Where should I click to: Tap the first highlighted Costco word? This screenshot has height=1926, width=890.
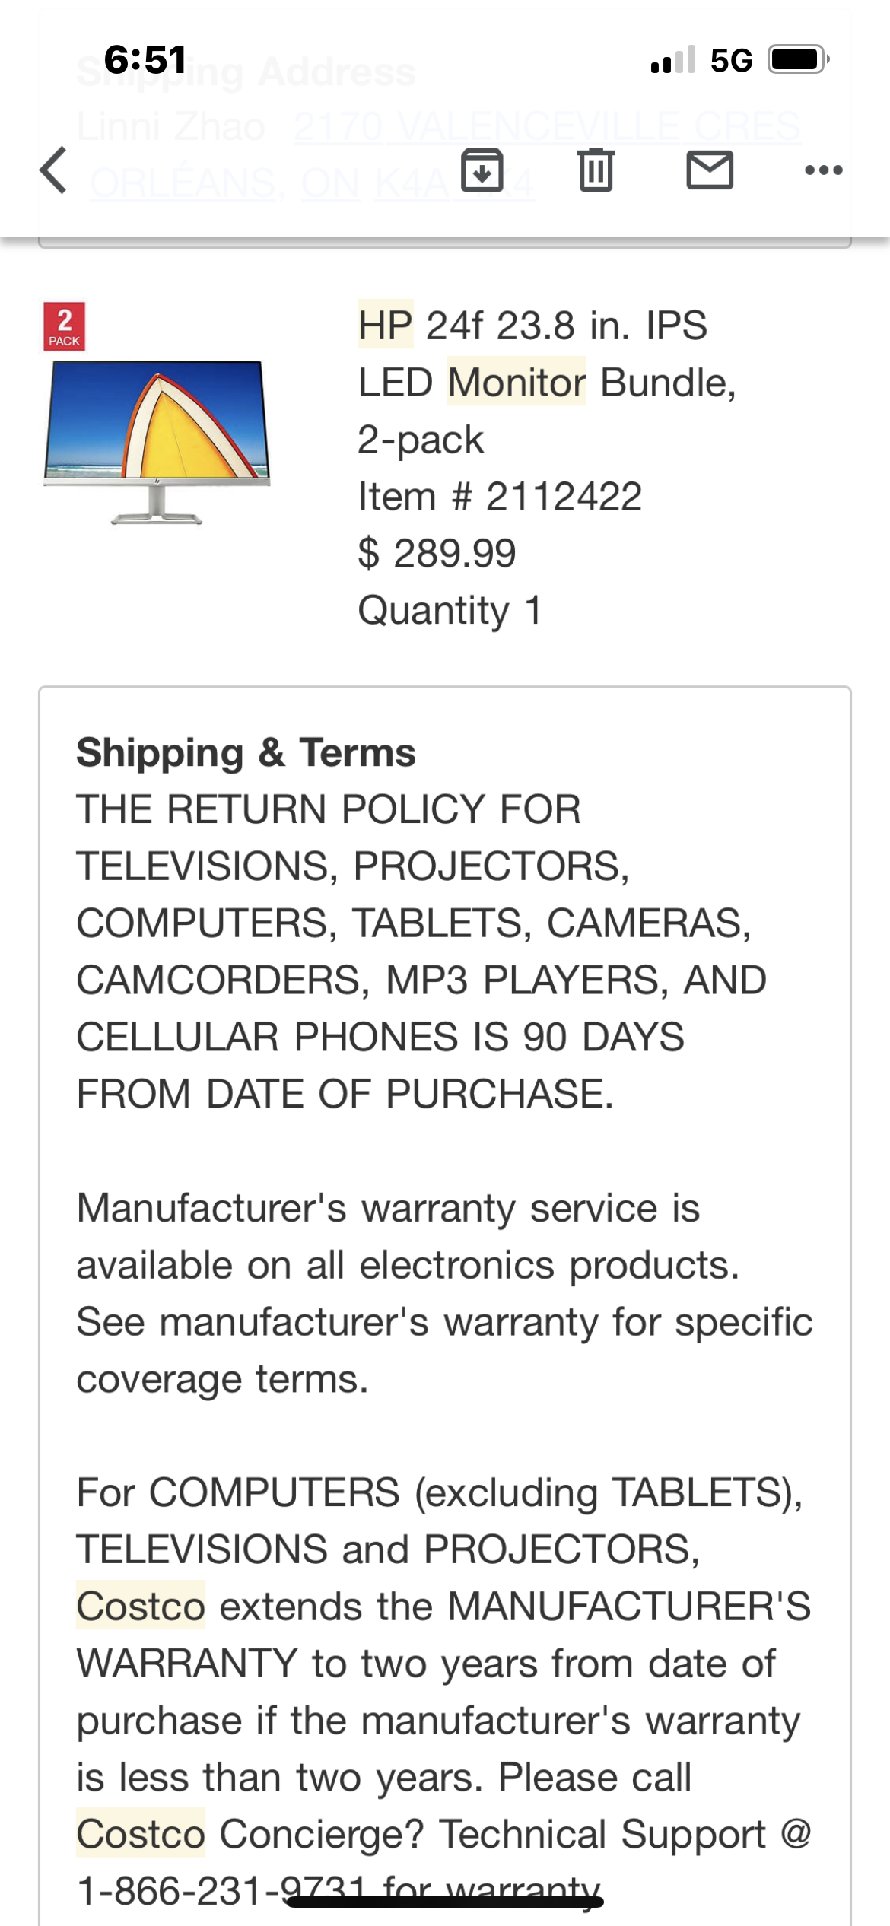(141, 1607)
